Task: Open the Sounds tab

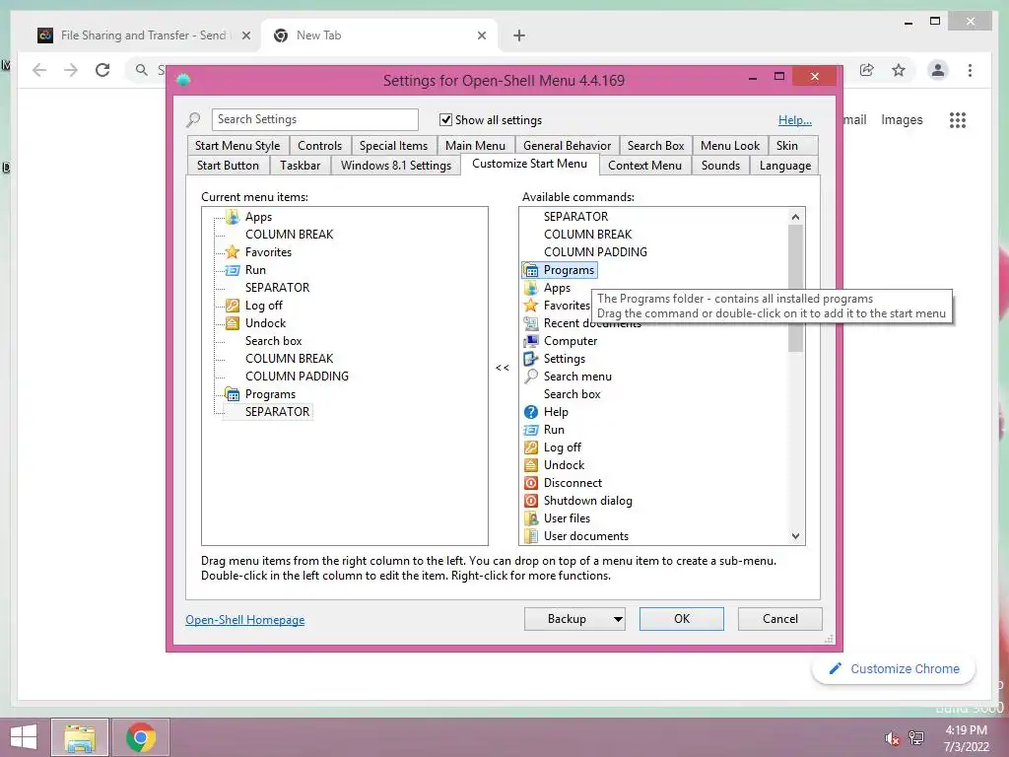Action: (720, 166)
